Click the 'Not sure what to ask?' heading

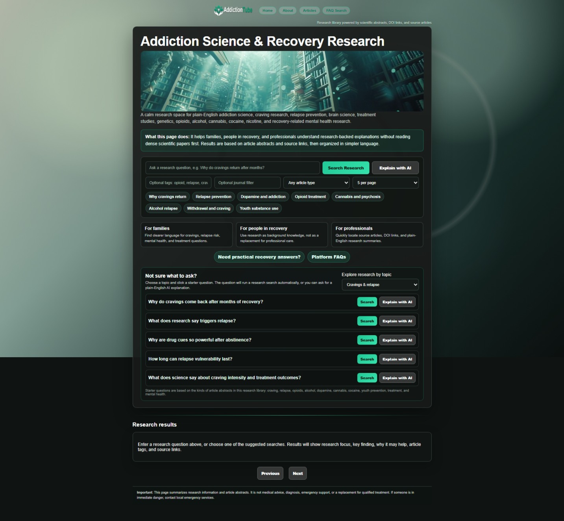(x=171, y=276)
